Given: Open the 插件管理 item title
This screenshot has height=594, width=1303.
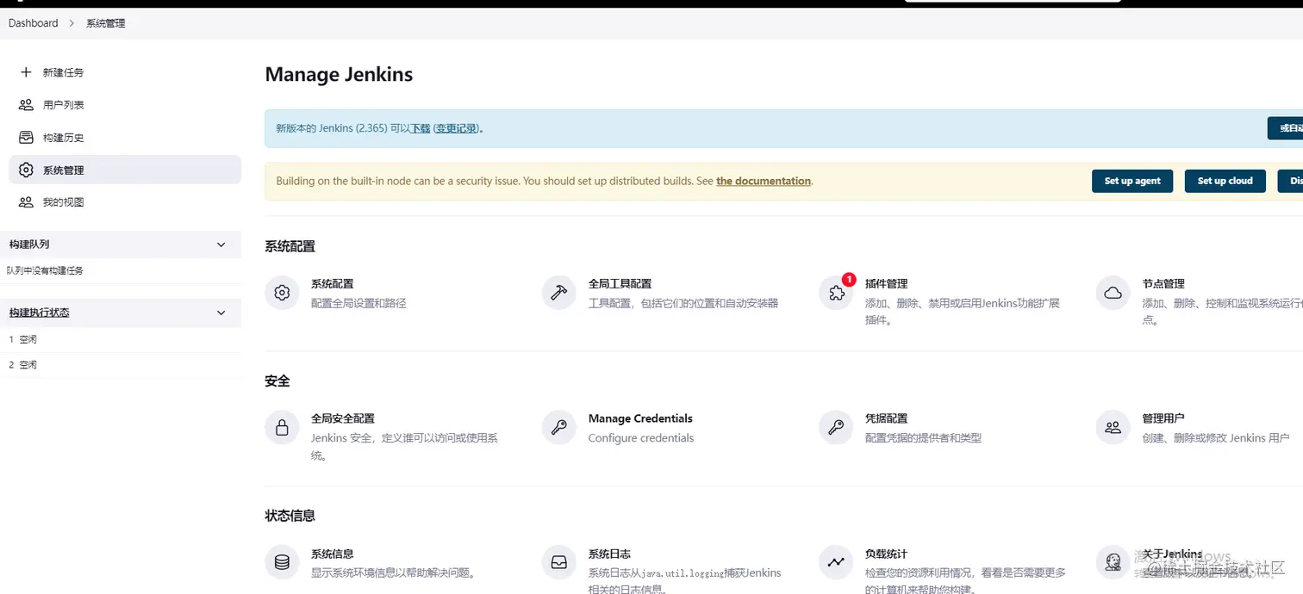Looking at the screenshot, I should (886, 283).
